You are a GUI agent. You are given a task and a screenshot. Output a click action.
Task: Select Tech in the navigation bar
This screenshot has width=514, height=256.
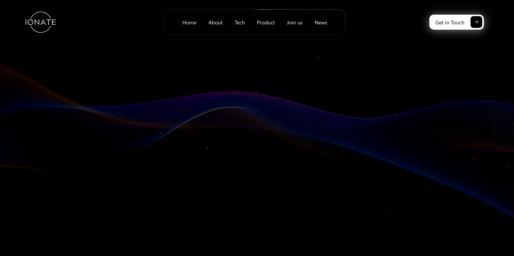[240, 23]
